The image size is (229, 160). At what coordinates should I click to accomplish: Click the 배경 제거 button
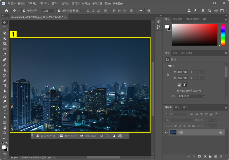pos(68,136)
